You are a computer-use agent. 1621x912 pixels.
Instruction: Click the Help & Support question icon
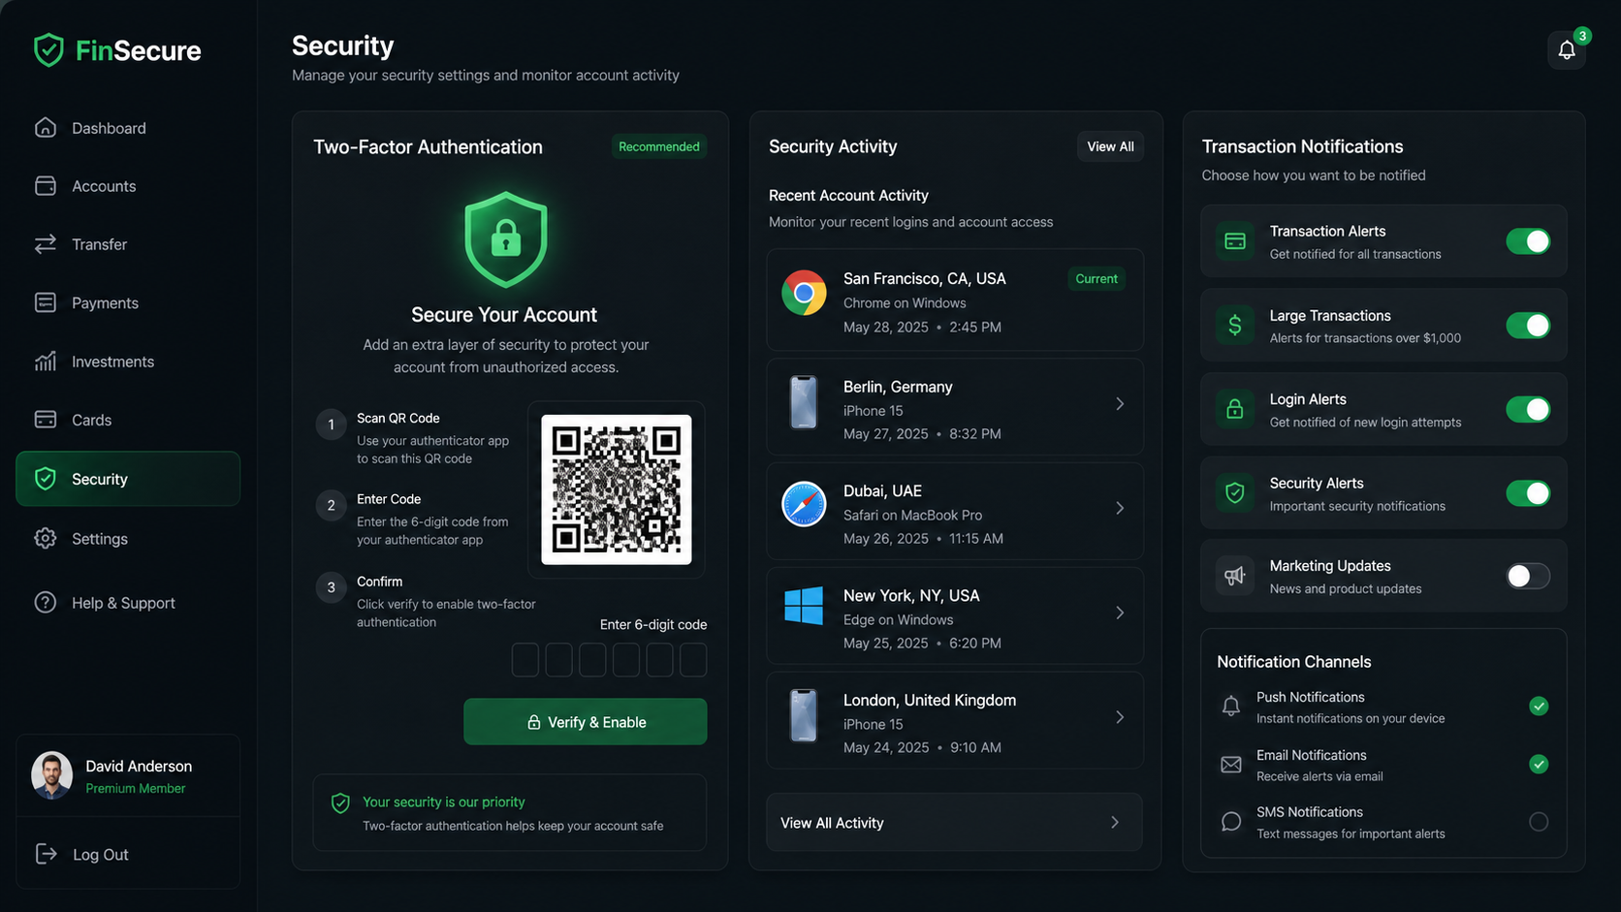[46, 603]
